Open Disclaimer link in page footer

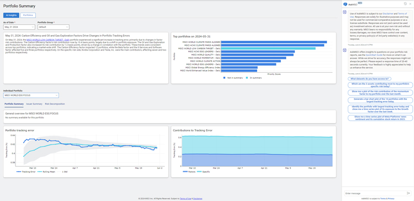coord(198,198)
